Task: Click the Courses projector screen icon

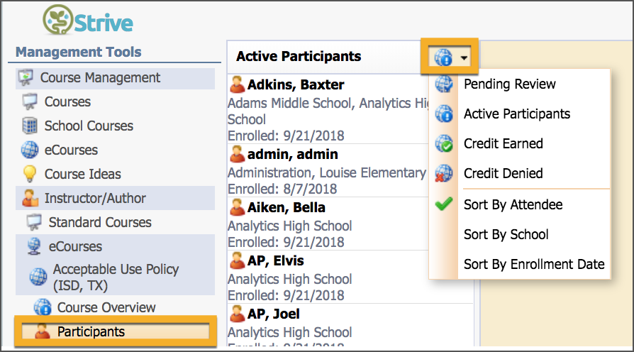Action: [30, 101]
